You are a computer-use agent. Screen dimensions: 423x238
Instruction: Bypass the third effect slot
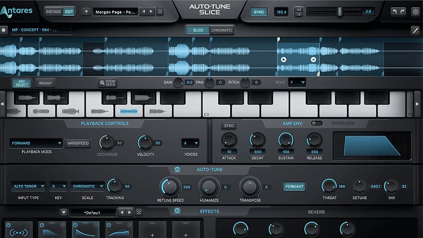pyautogui.click(x=75, y=225)
